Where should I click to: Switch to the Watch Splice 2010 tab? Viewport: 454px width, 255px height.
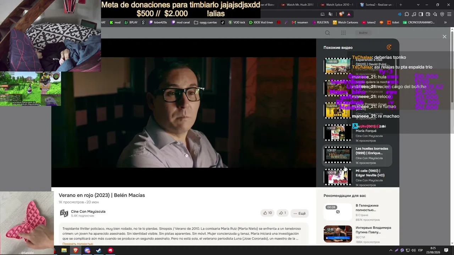click(337, 5)
